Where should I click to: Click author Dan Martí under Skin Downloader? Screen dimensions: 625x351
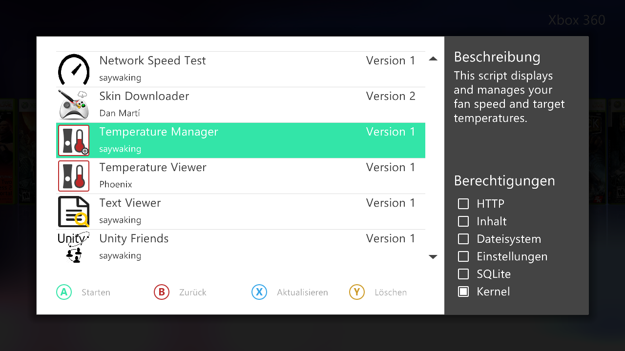(x=120, y=113)
